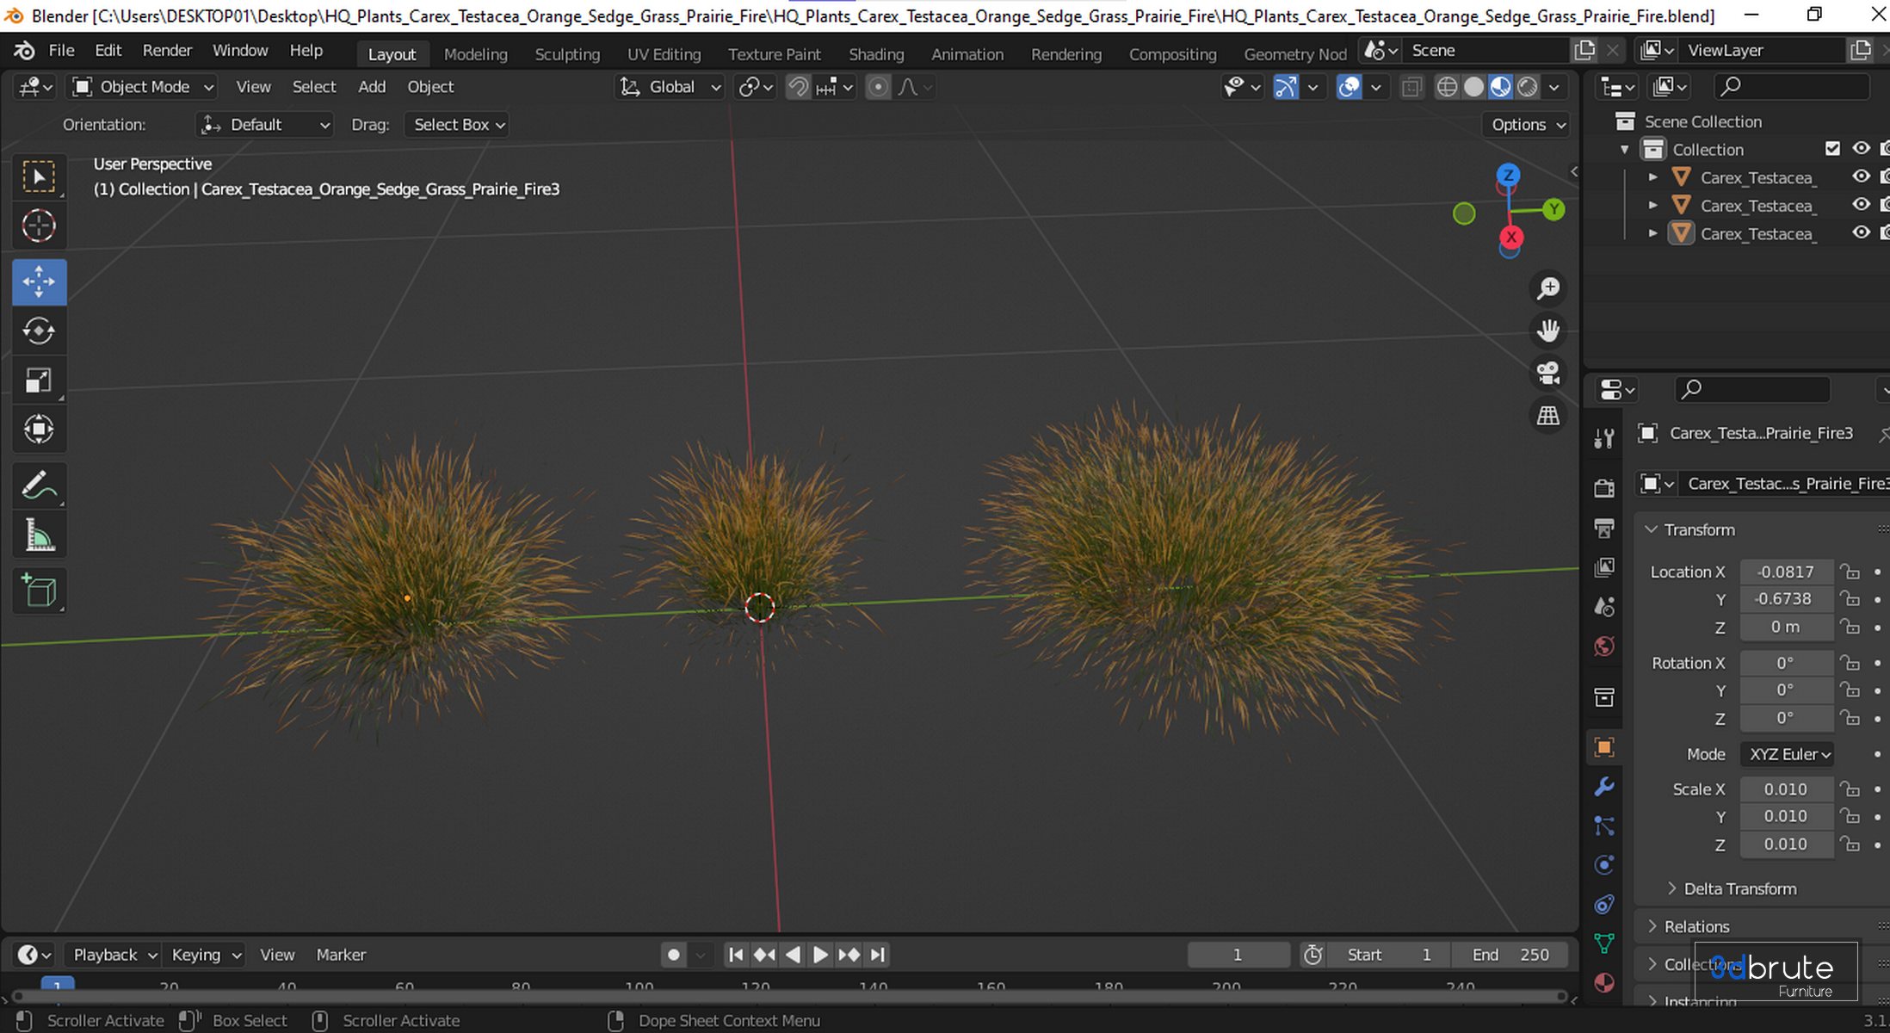Screen dimensions: 1890x1033
Task: Switch to solid viewport shading
Action: (1474, 87)
